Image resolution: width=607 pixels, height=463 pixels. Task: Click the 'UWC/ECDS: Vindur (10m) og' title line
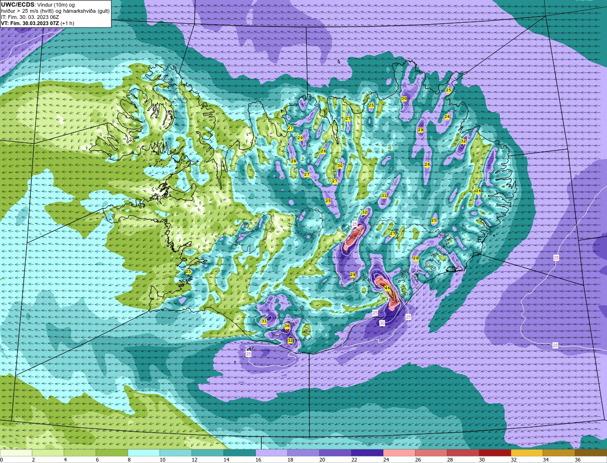click(x=38, y=5)
